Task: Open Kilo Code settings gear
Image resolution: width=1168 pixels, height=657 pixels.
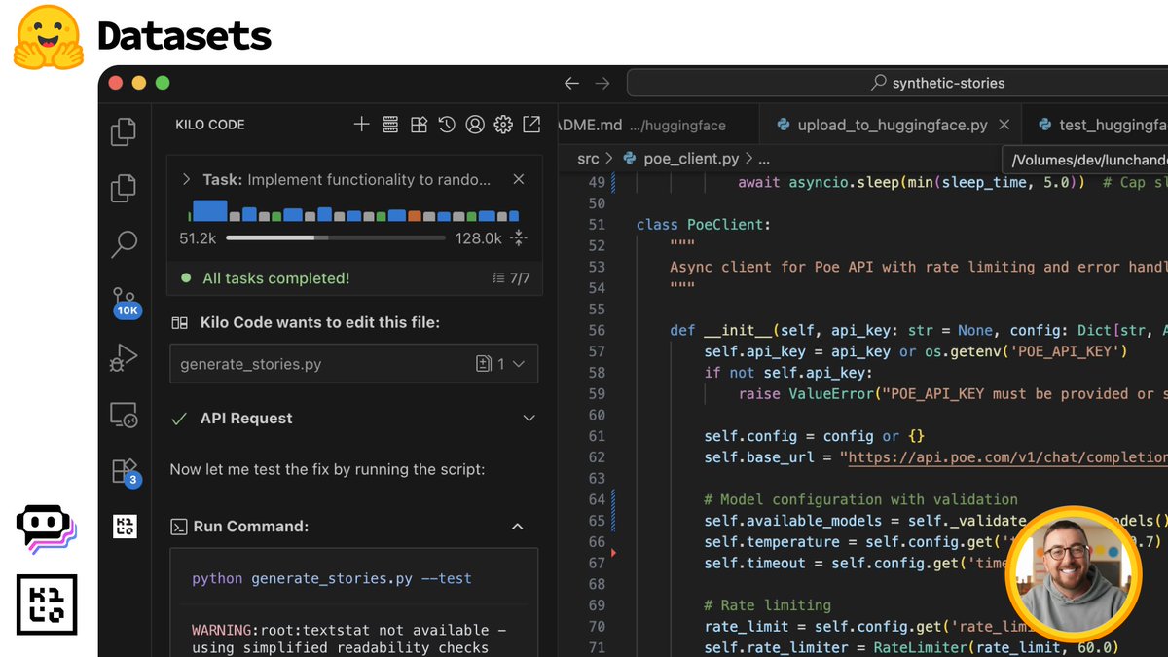Action: point(503,125)
